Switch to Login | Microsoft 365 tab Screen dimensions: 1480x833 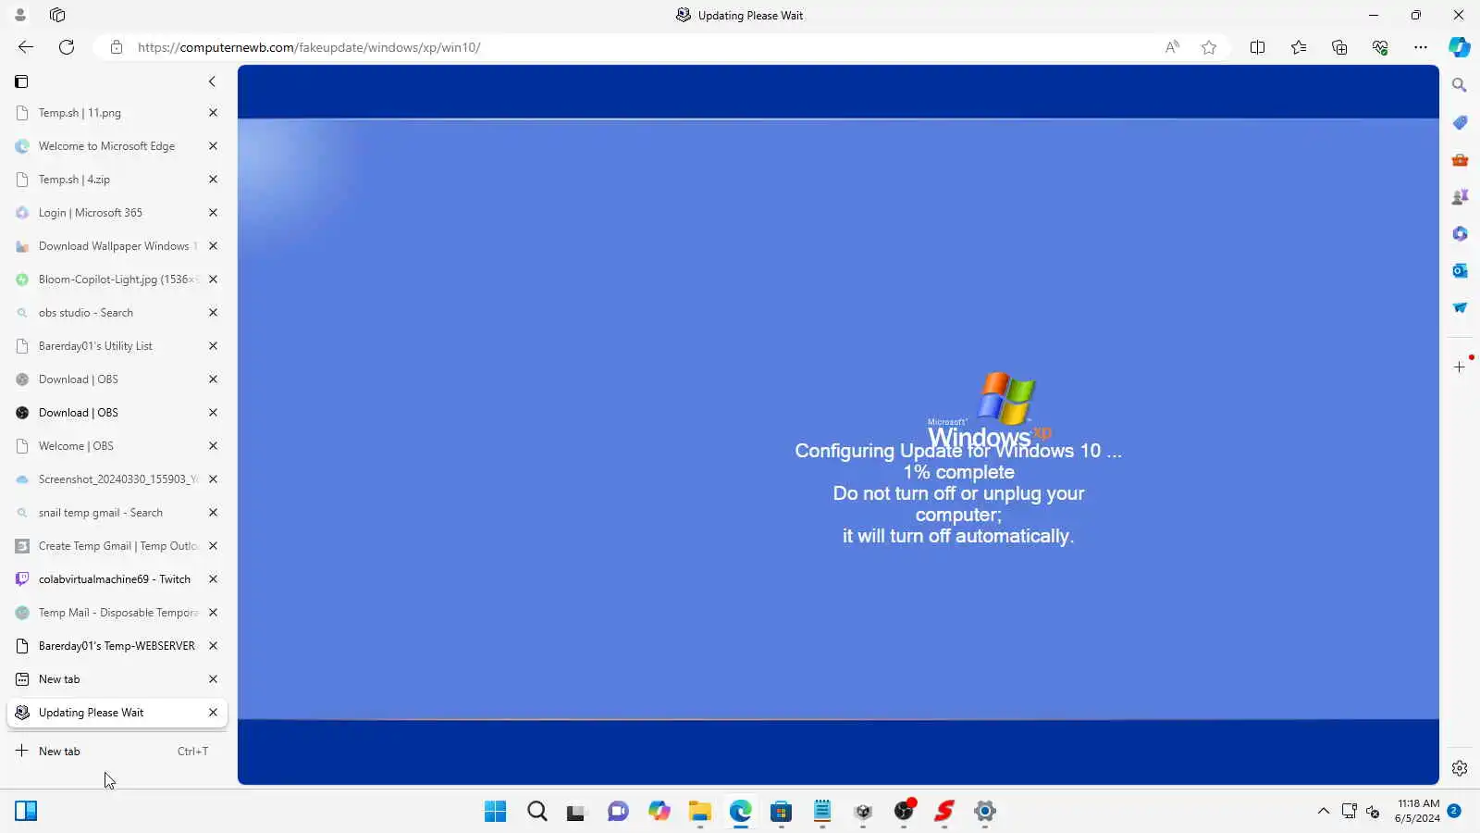117,213
